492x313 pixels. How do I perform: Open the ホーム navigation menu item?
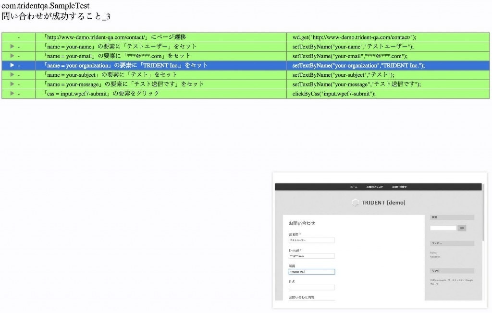point(353,187)
